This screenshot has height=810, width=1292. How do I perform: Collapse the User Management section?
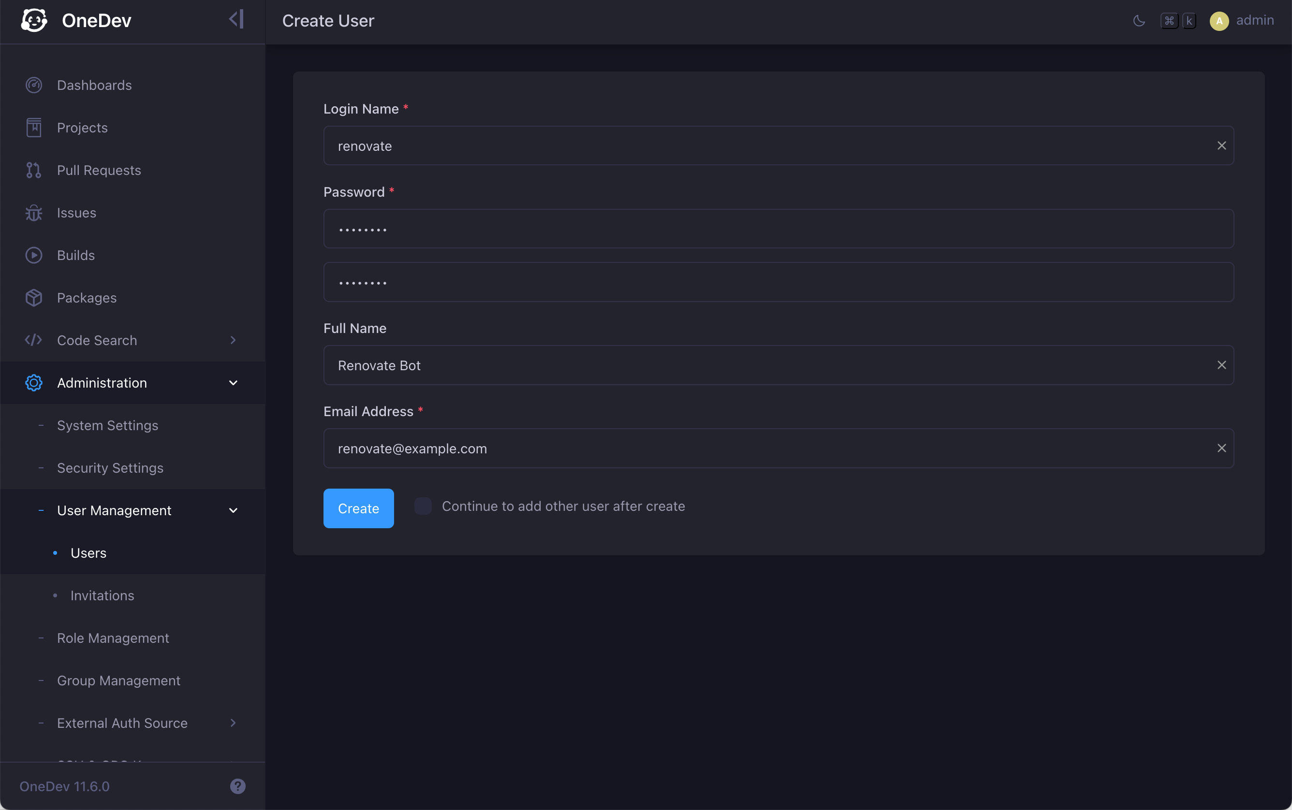pyautogui.click(x=233, y=510)
